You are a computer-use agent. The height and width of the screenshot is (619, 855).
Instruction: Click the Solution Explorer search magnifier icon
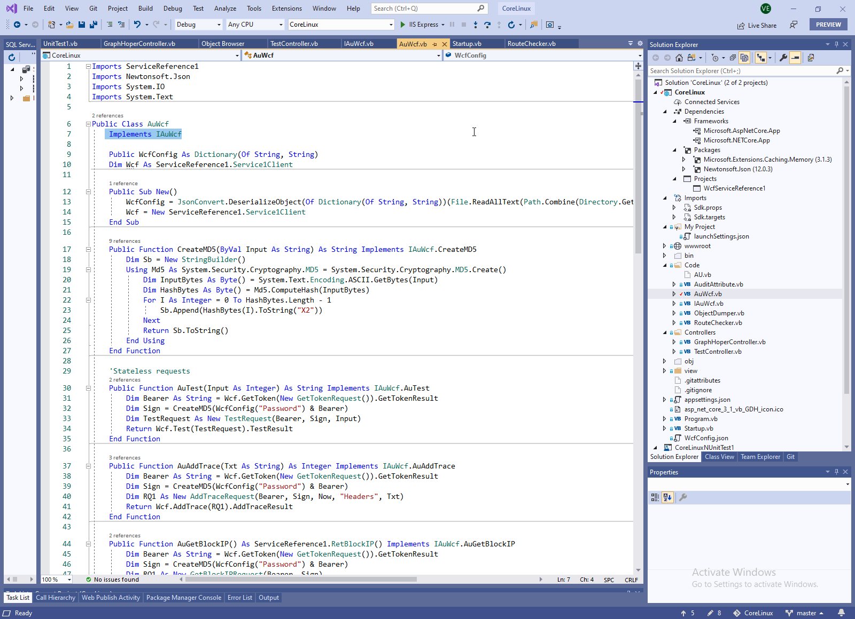[x=840, y=70]
